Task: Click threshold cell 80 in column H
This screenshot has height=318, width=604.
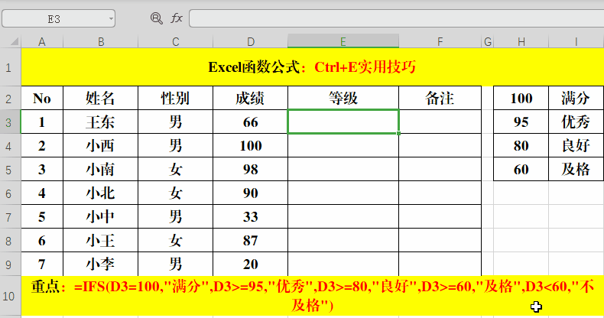Action: point(521,146)
